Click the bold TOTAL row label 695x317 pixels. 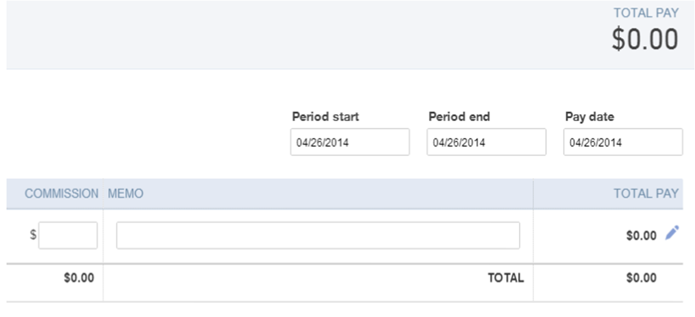coord(506,278)
